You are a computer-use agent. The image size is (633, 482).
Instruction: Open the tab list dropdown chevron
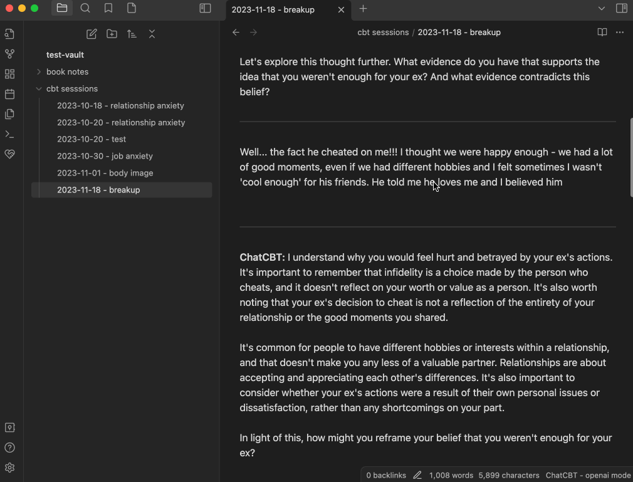pos(601,9)
